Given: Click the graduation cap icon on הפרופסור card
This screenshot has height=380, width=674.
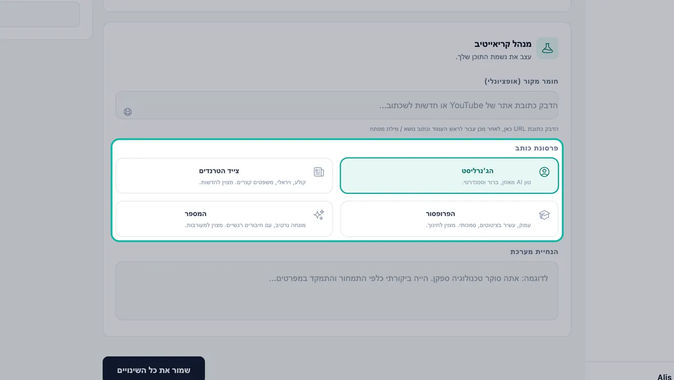Looking at the screenshot, I should pyautogui.click(x=544, y=215).
